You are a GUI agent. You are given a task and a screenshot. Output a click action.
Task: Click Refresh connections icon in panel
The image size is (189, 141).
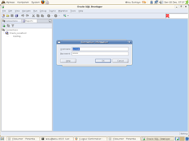(x=8, y=26)
